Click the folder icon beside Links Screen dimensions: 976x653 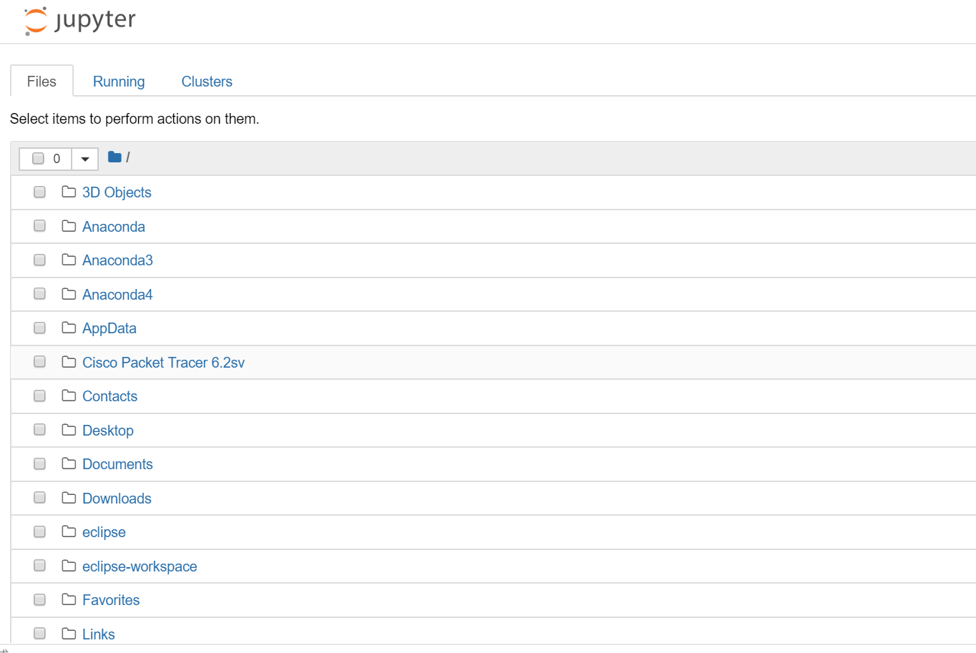point(69,634)
